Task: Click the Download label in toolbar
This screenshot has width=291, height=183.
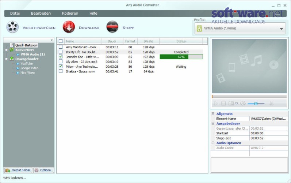Action: [x=89, y=28]
